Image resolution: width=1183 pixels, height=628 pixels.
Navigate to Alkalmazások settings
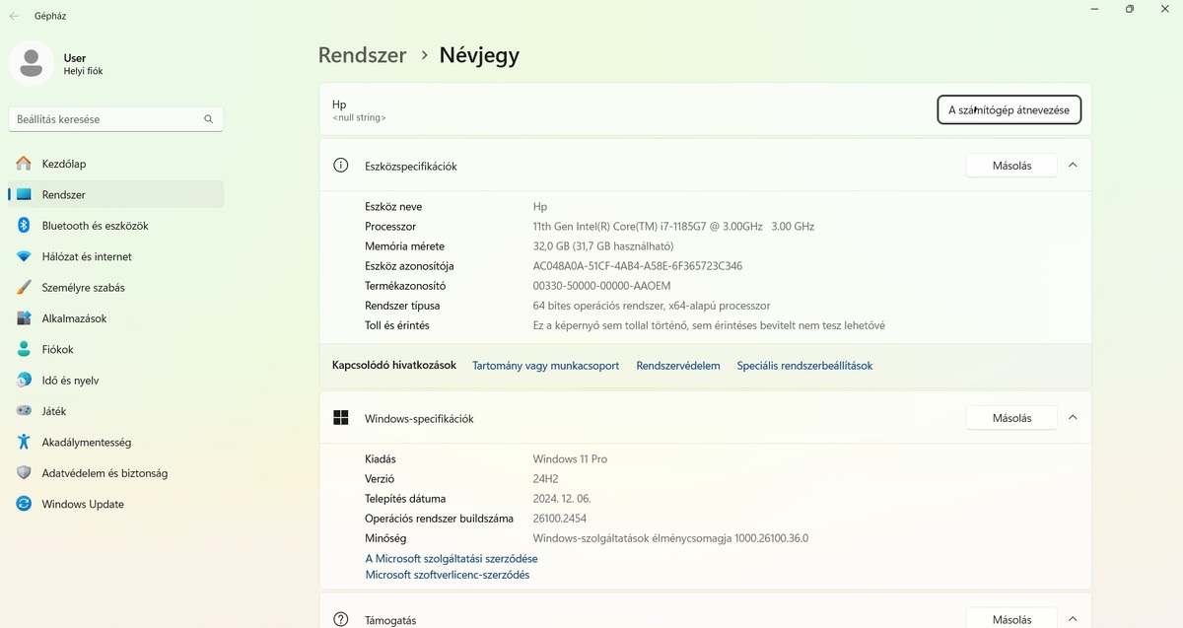point(116,318)
